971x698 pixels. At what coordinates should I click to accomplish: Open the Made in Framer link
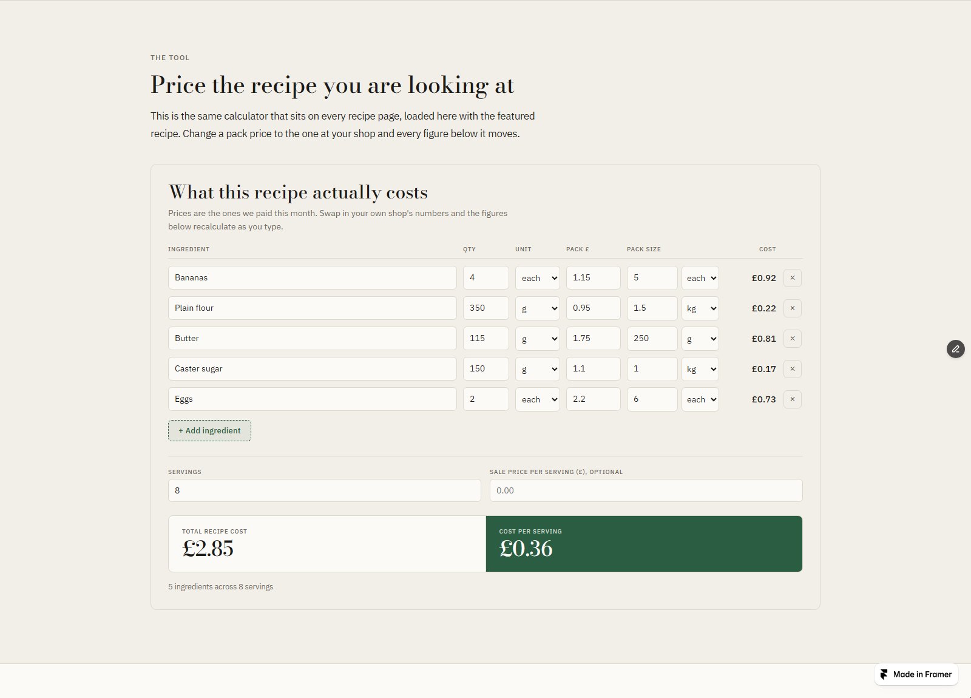(x=916, y=674)
